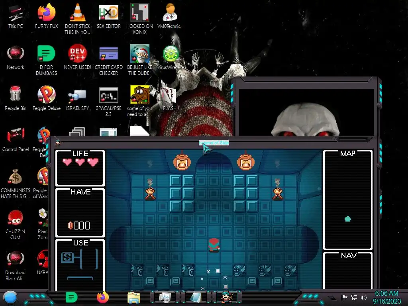The width and height of the screenshot is (408, 306).
Task: Open File Explorer from the taskbar
Action: pyautogui.click(x=134, y=298)
